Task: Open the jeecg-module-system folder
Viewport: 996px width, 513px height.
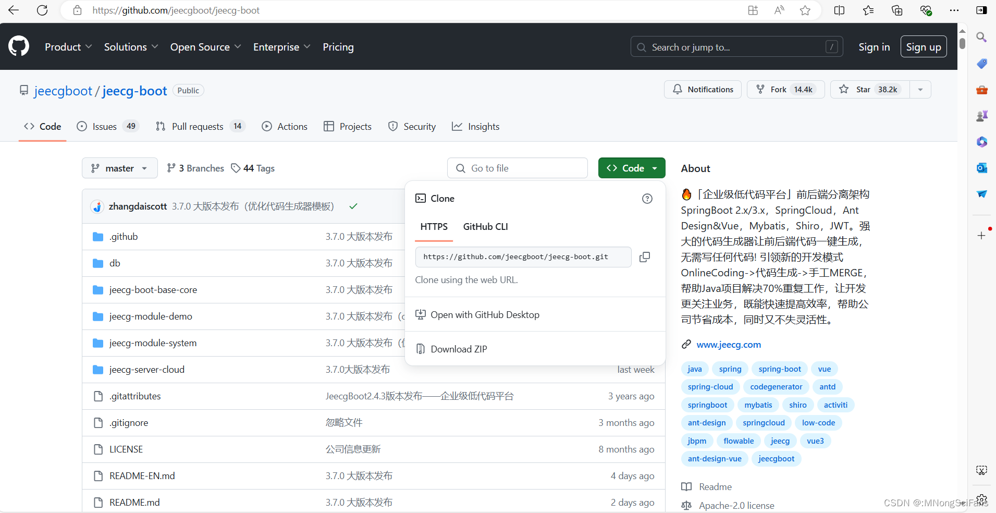Action: pos(153,343)
